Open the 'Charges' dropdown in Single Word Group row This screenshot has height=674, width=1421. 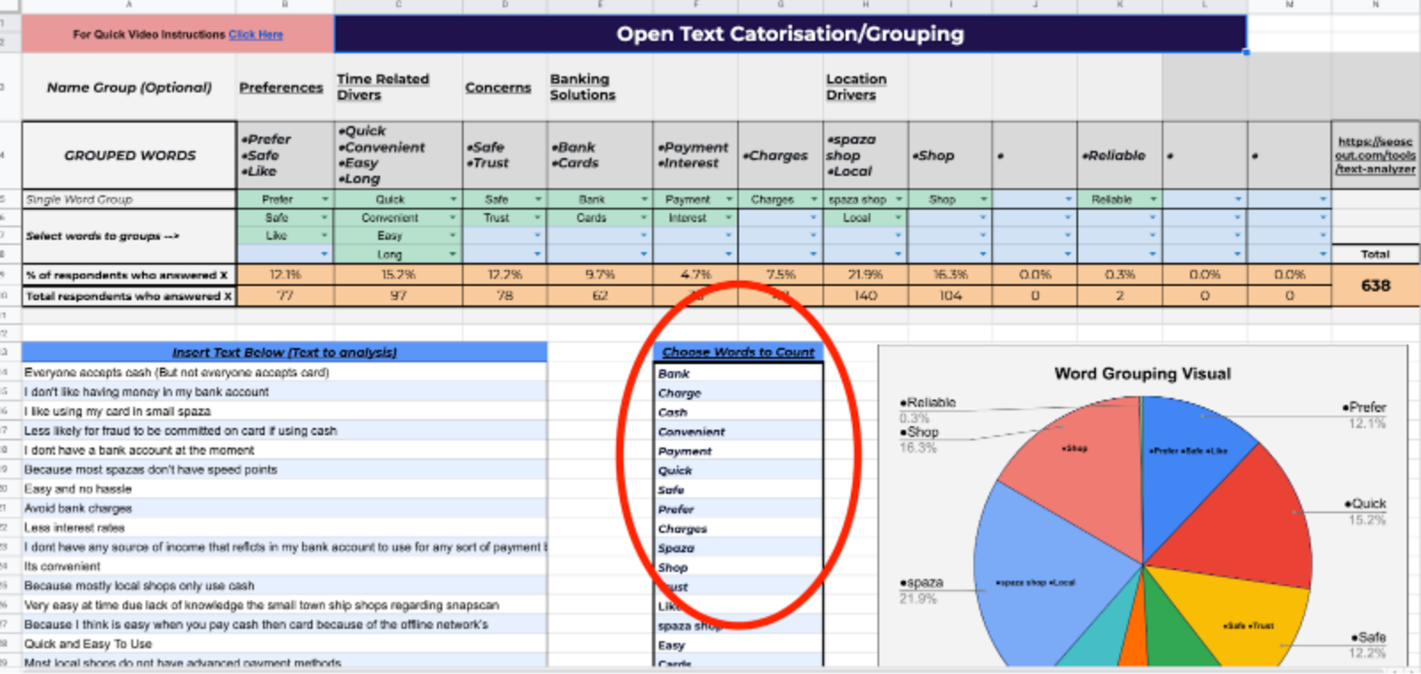780,200
